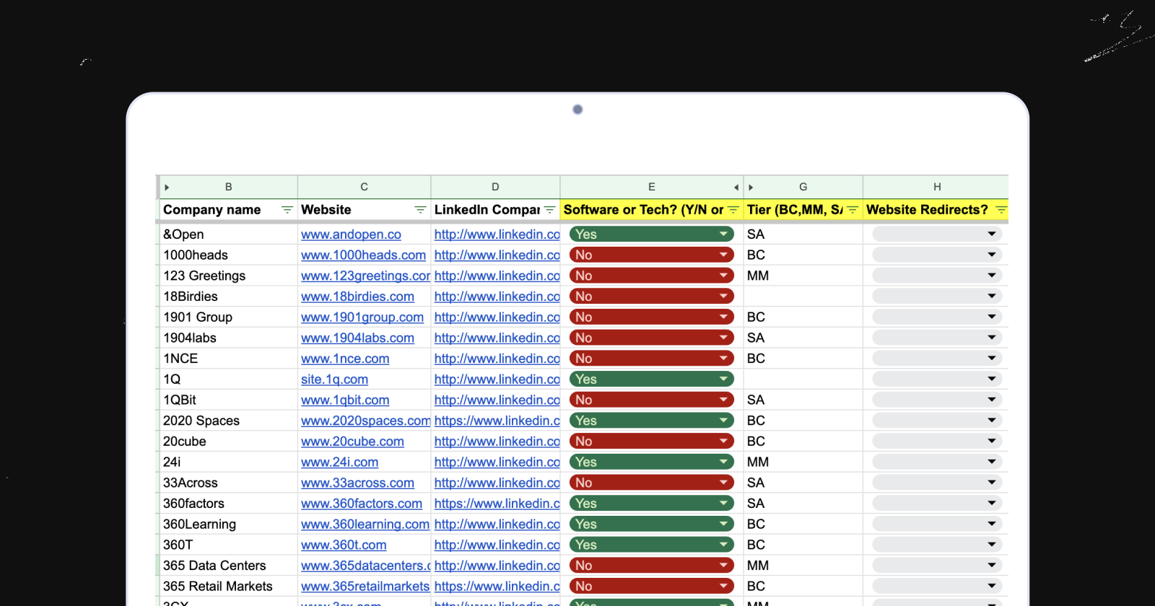The height and width of the screenshot is (606, 1155).
Task: Open www.18birdies.com link
Action: pos(357,297)
